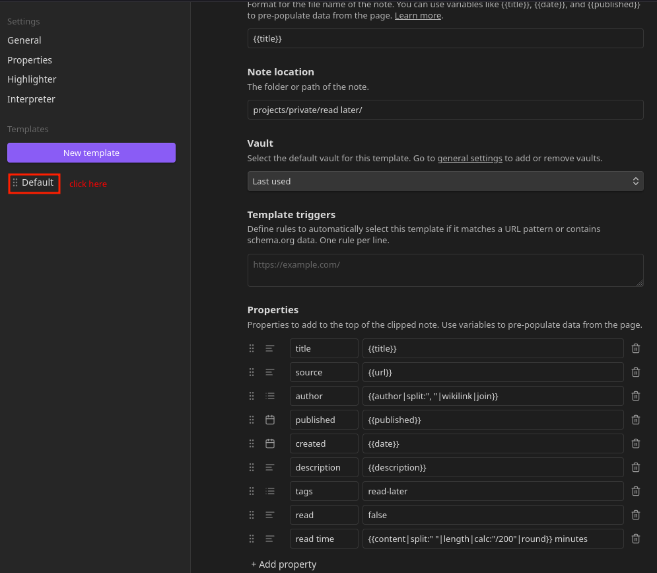Image resolution: width=657 pixels, height=573 pixels.
Task: Open the Vault dropdown showing Last used
Action: coord(445,181)
